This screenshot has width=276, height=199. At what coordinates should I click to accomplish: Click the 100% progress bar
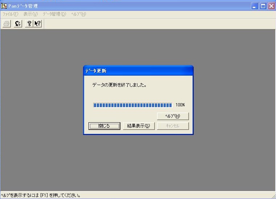click(x=133, y=105)
